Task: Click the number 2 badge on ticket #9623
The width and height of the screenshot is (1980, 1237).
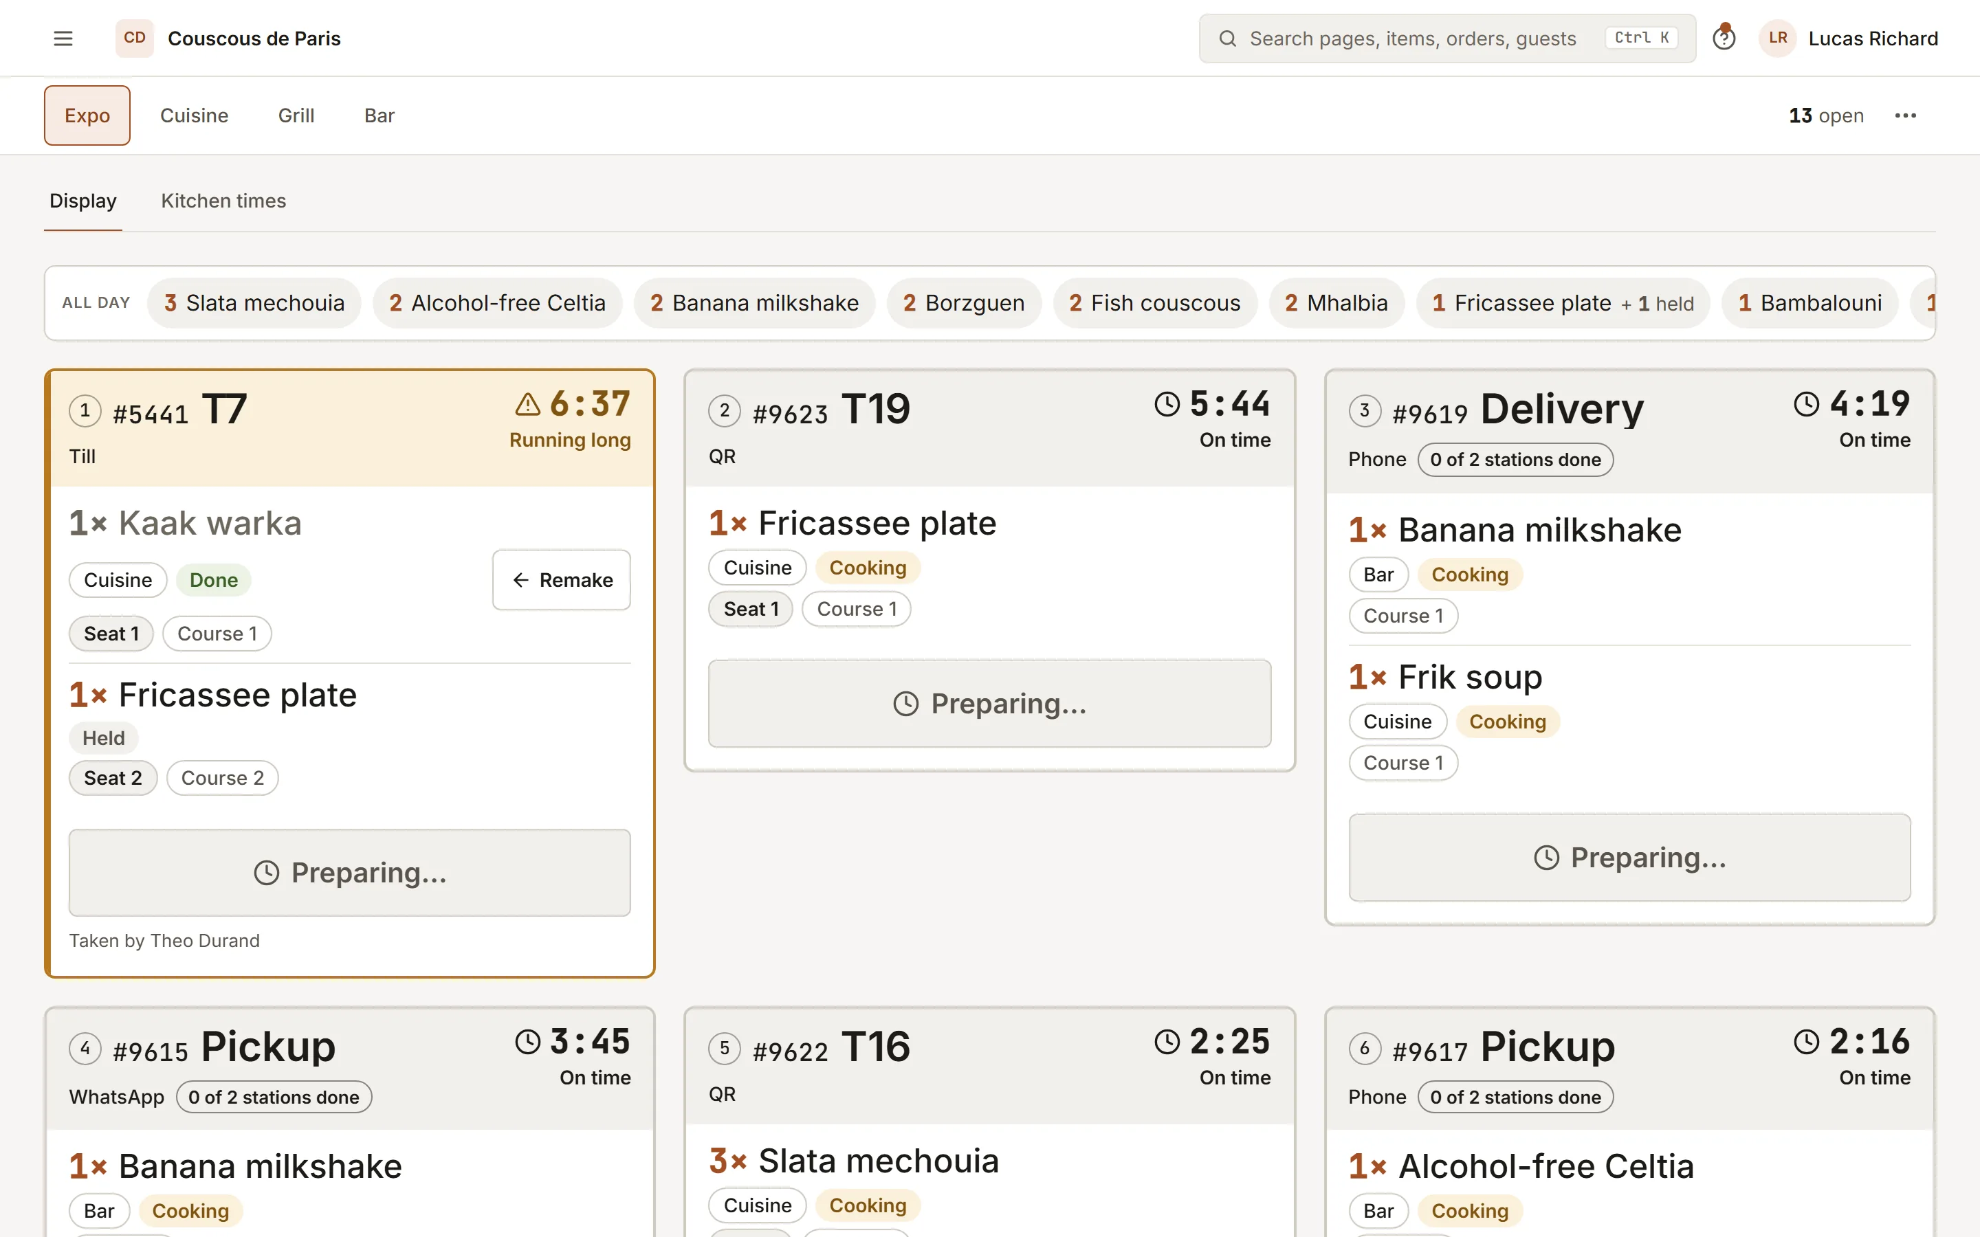Action: tap(724, 411)
